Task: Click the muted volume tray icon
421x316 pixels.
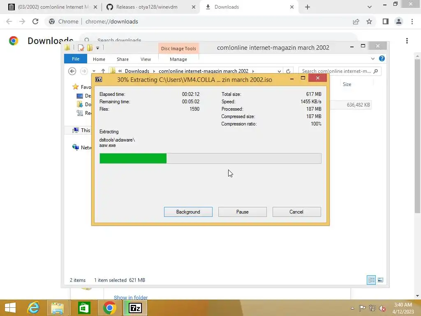Action: click(x=382, y=308)
